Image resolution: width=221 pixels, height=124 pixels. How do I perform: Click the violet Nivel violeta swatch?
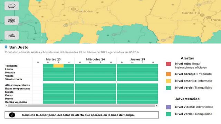tap(169, 107)
